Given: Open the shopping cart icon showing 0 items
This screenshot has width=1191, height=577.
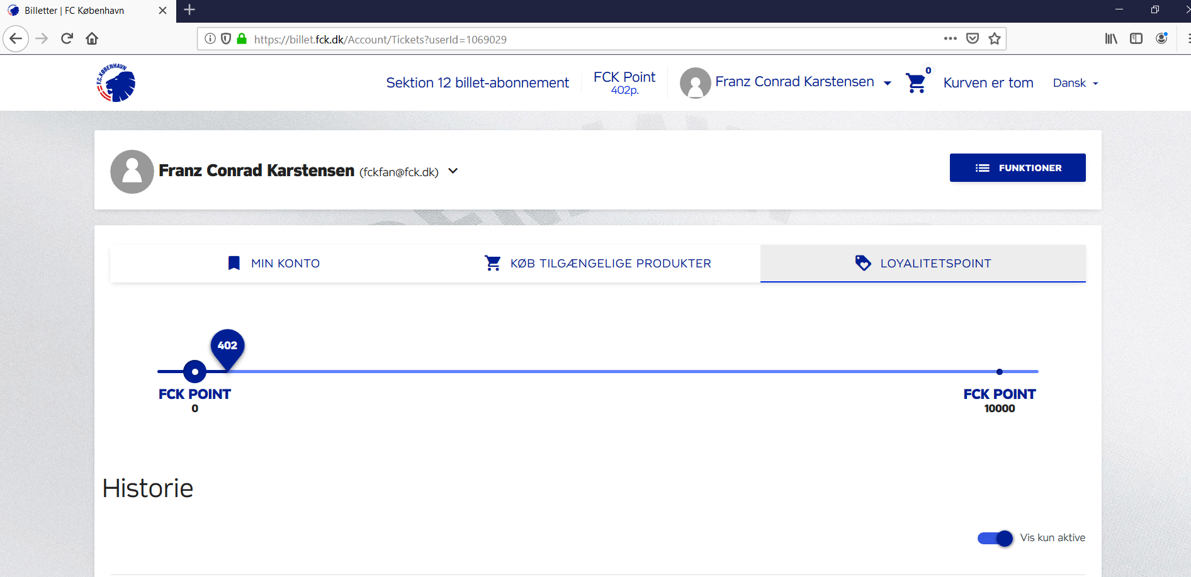Looking at the screenshot, I should click(917, 82).
